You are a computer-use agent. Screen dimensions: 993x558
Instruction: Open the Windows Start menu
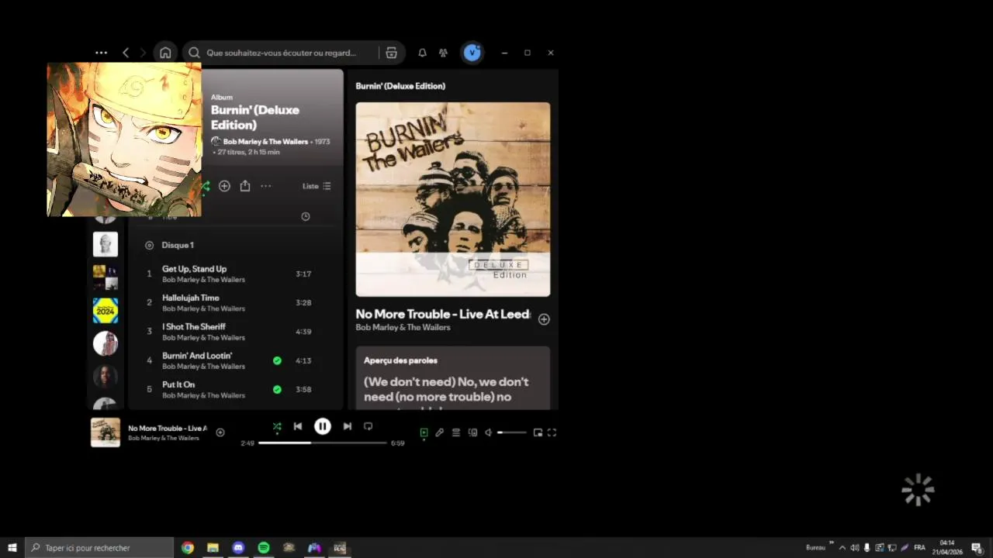click(x=12, y=547)
